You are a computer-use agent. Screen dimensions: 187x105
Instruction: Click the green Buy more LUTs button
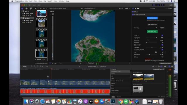(x=152, y=32)
